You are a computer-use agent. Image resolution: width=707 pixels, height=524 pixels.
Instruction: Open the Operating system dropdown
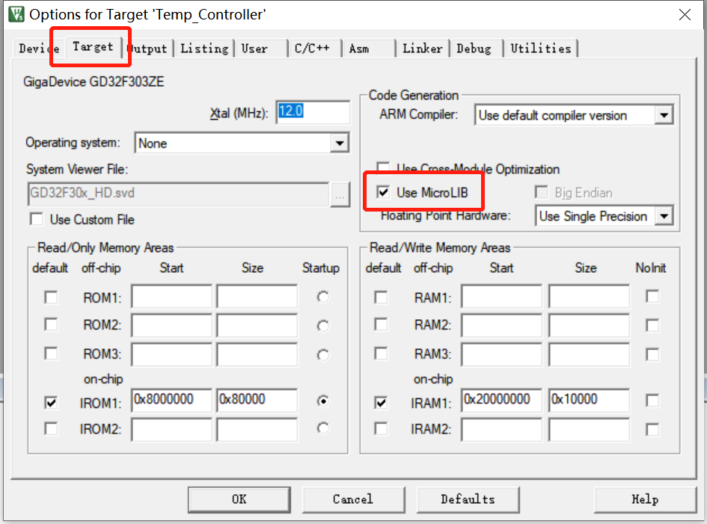coord(340,142)
